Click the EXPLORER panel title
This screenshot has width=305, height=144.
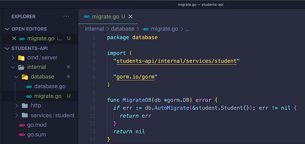coord(24,17)
